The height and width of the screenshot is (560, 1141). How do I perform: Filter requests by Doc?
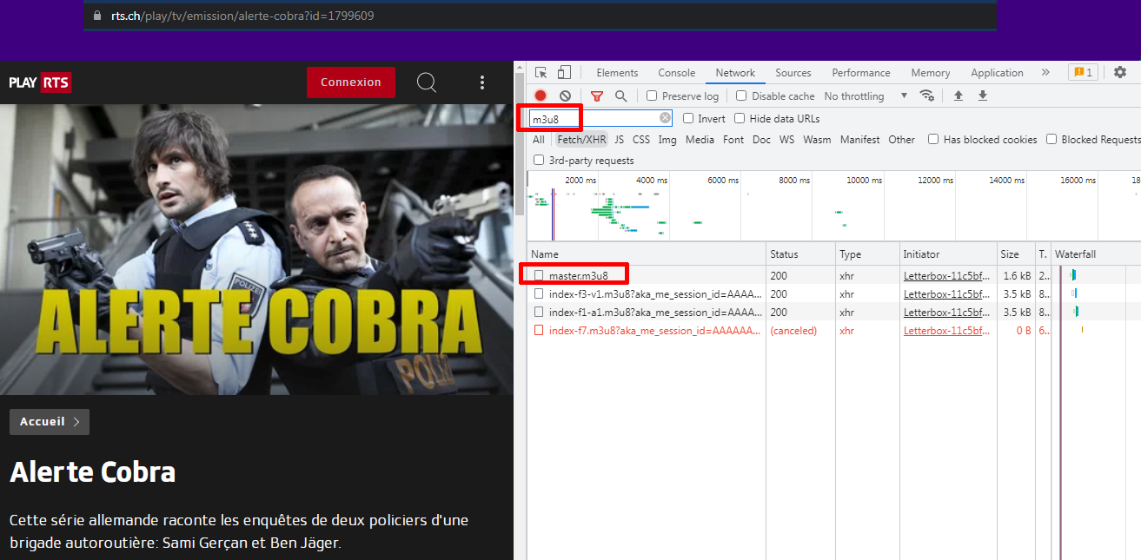point(761,140)
